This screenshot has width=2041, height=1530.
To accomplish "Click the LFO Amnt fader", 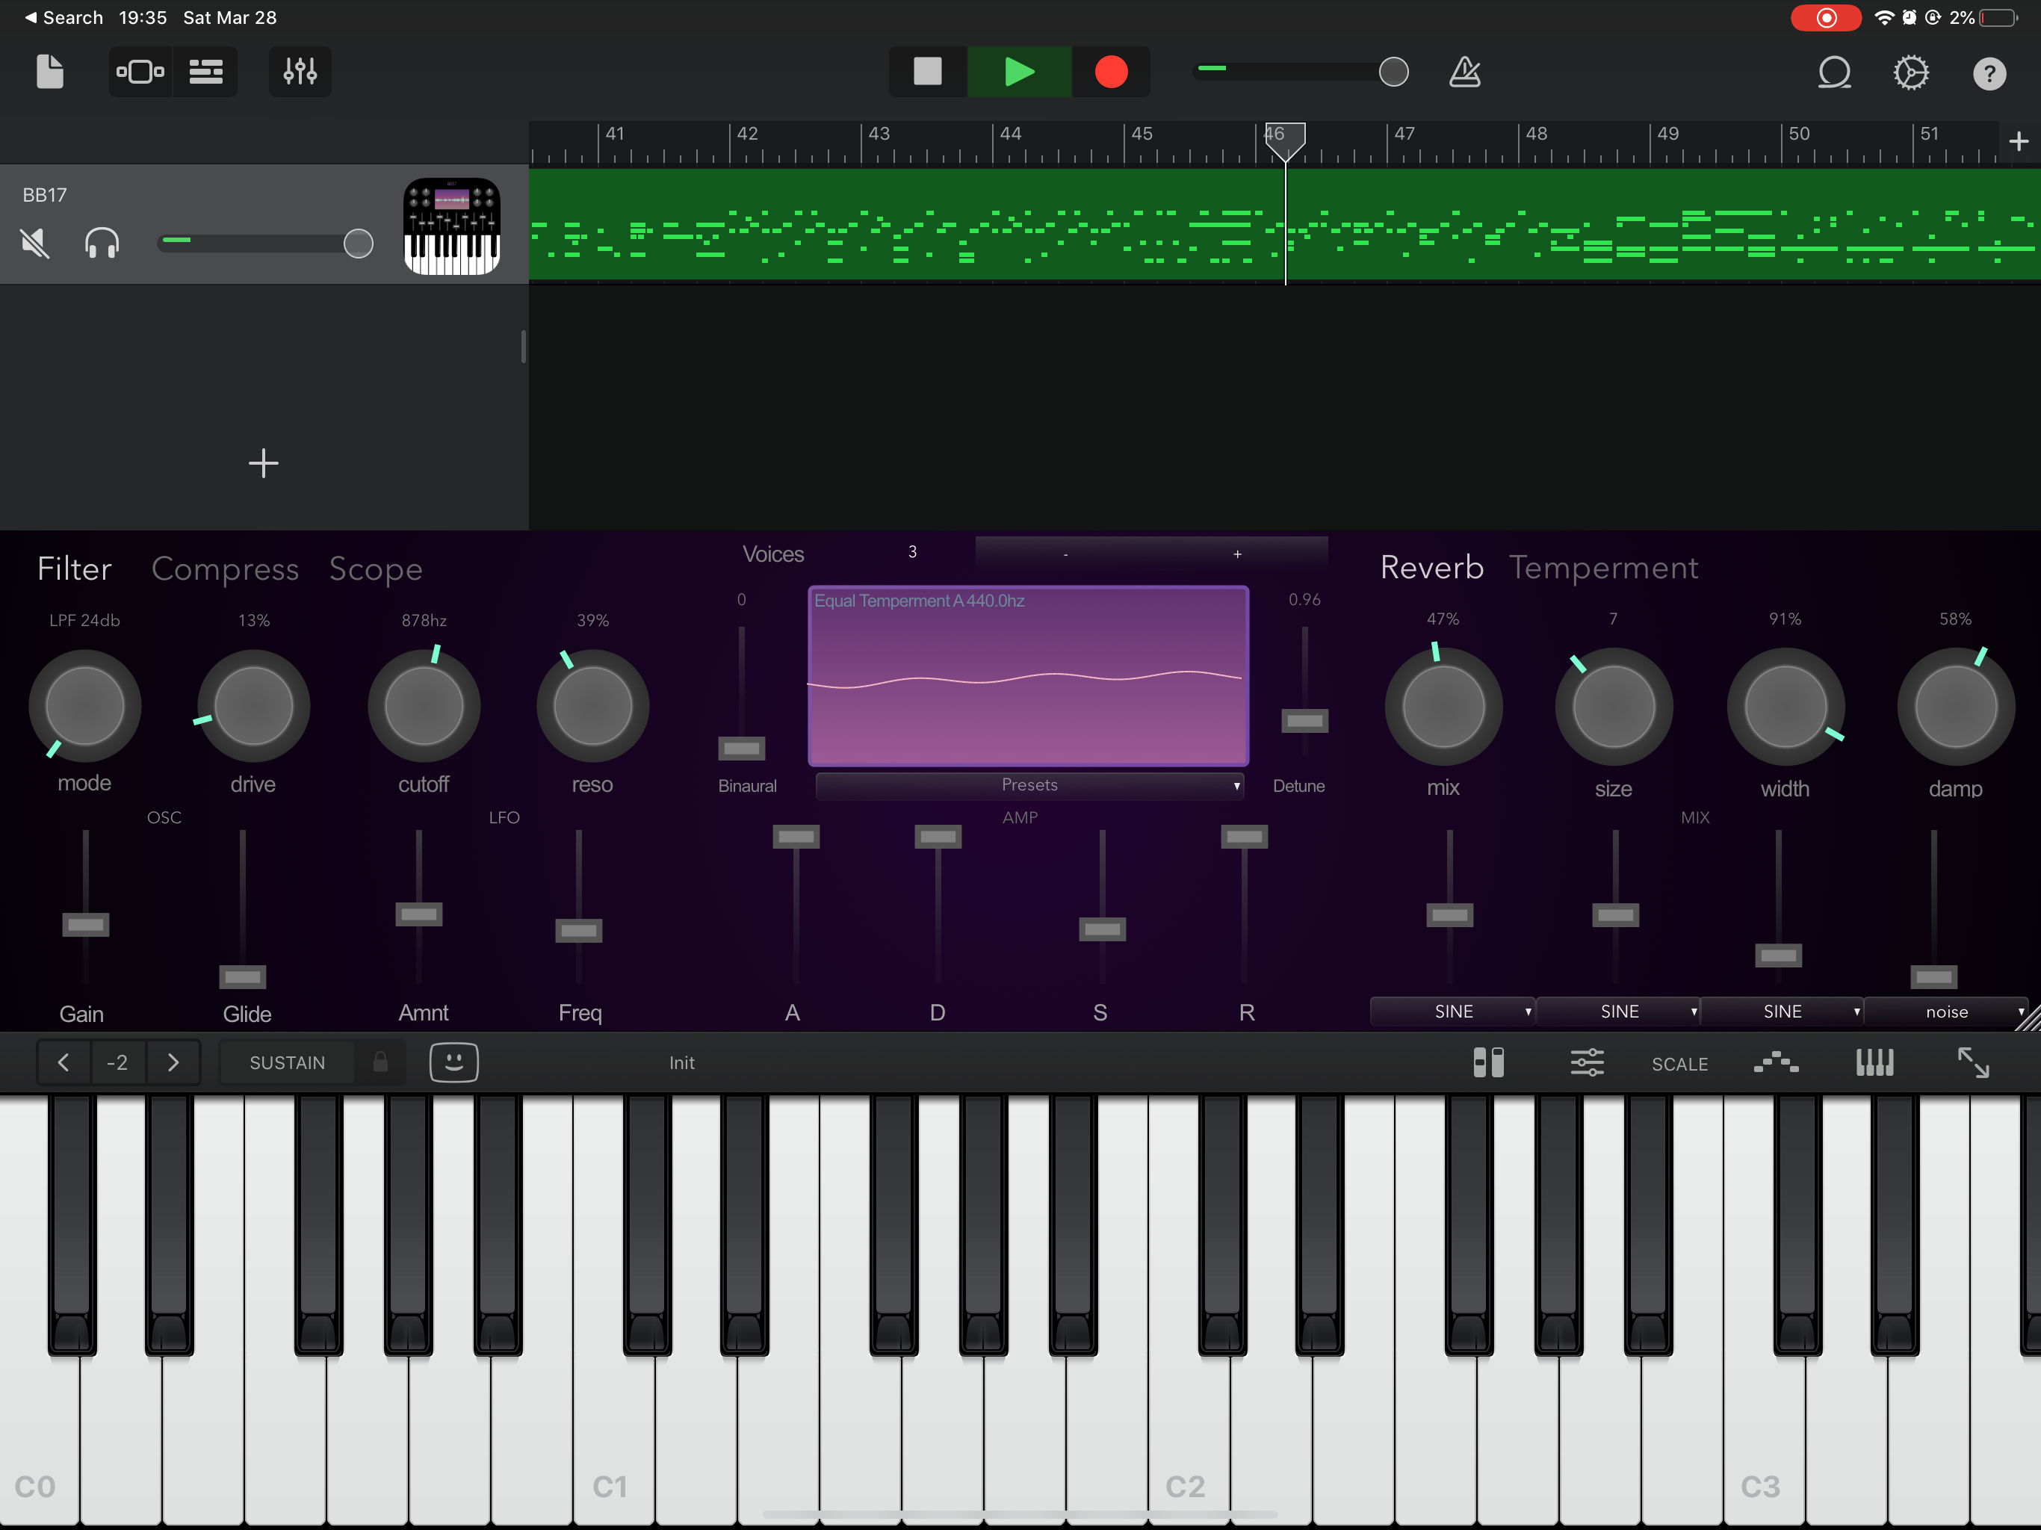I will [x=419, y=914].
